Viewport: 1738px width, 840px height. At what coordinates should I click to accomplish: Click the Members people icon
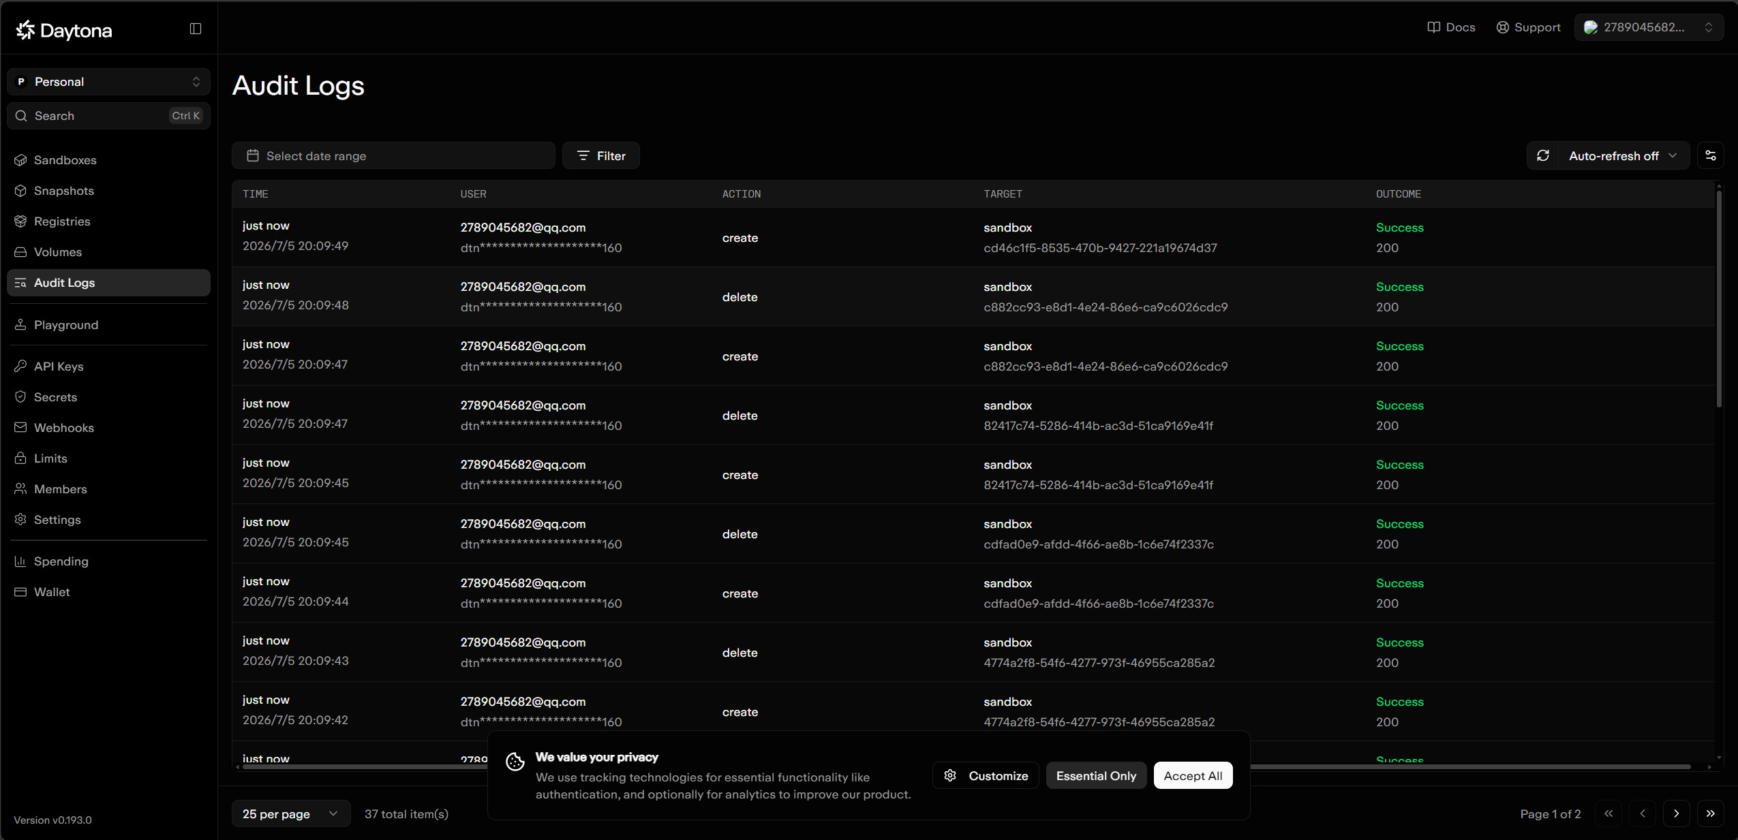pyautogui.click(x=20, y=489)
